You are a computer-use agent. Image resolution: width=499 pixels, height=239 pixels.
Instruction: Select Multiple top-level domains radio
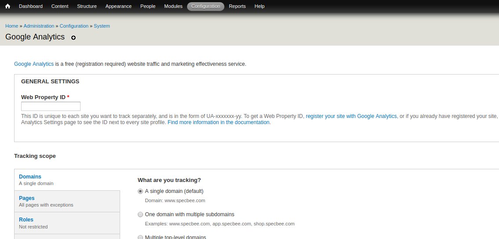140,237
